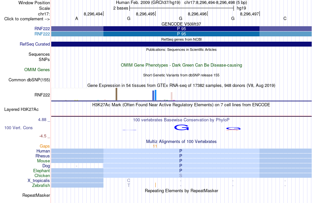The width and height of the screenshot is (312, 203).
Task: Click the orange gap count '11'
Action: point(155,146)
